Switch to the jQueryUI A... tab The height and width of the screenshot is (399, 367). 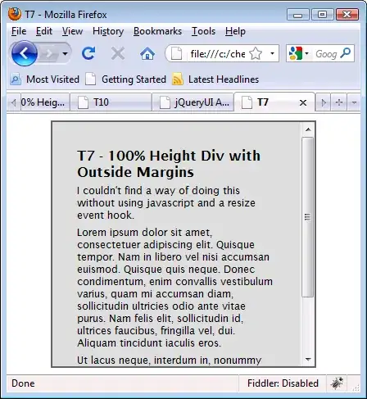(193, 102)
